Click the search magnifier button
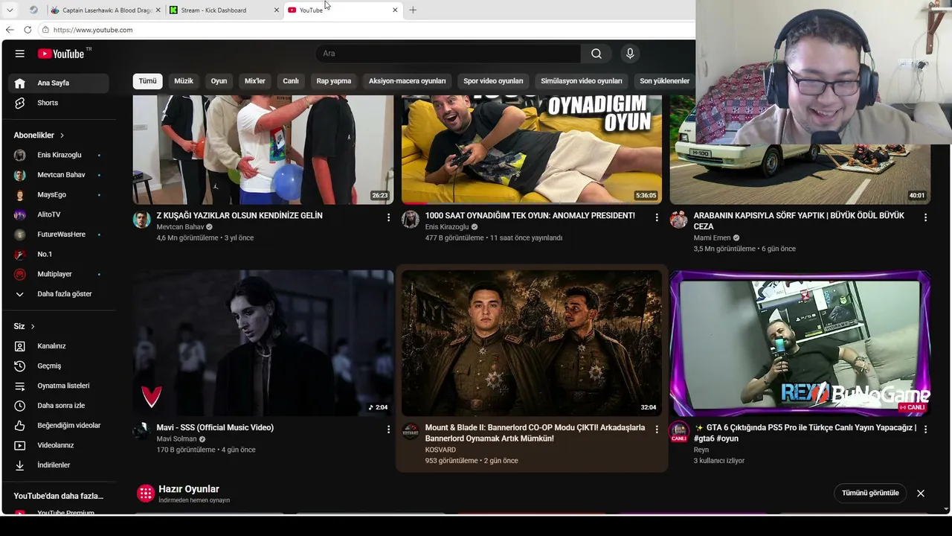Screen dimensions: 952x536 pyautogui.click(x=596, y=54)
